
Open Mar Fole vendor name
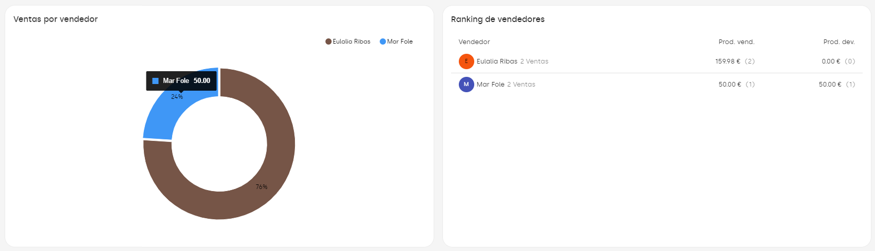pos(490,85)
